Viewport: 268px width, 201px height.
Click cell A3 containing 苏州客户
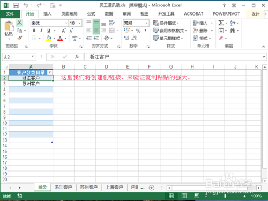point(31,84)
